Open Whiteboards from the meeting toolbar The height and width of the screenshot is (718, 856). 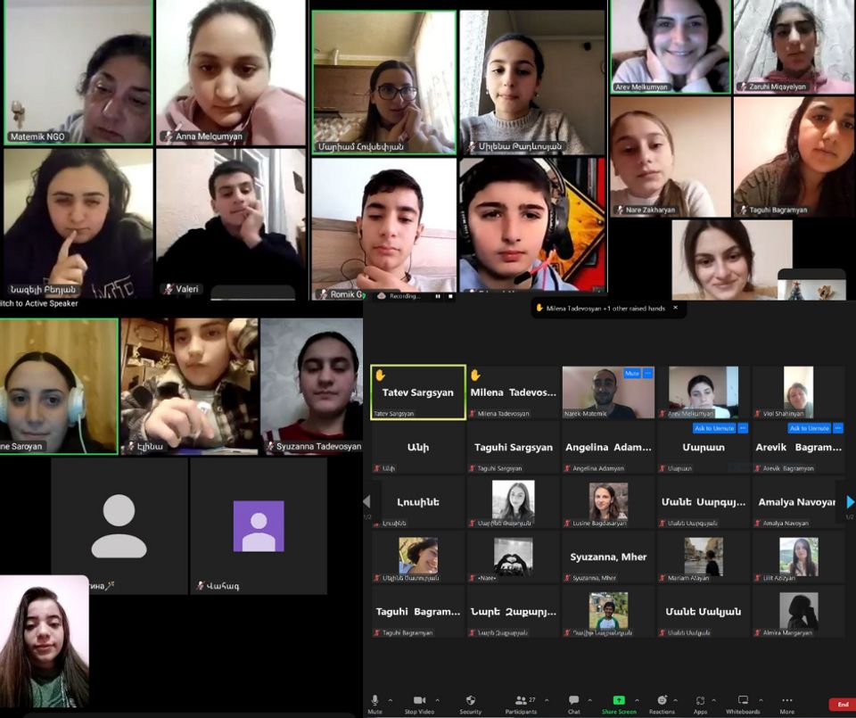coord(743,701)
